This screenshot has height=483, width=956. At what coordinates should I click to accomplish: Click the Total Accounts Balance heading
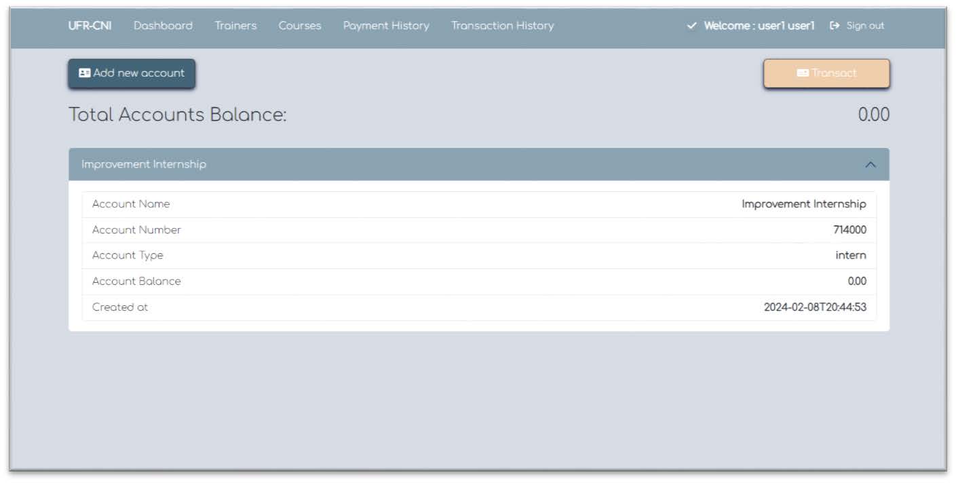click(x=178, y=115)
